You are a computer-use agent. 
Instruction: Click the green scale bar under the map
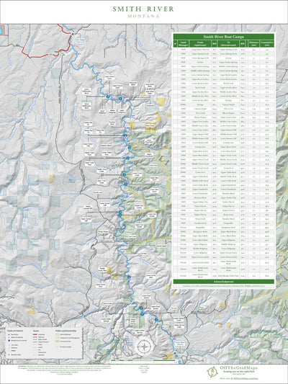143,360
